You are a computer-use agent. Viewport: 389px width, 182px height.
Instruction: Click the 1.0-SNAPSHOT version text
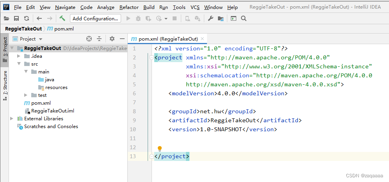pos(221,129)
